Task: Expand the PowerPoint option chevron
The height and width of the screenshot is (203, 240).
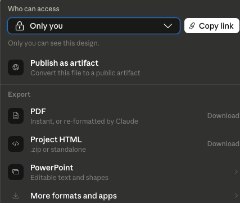Action: [236, 172]
